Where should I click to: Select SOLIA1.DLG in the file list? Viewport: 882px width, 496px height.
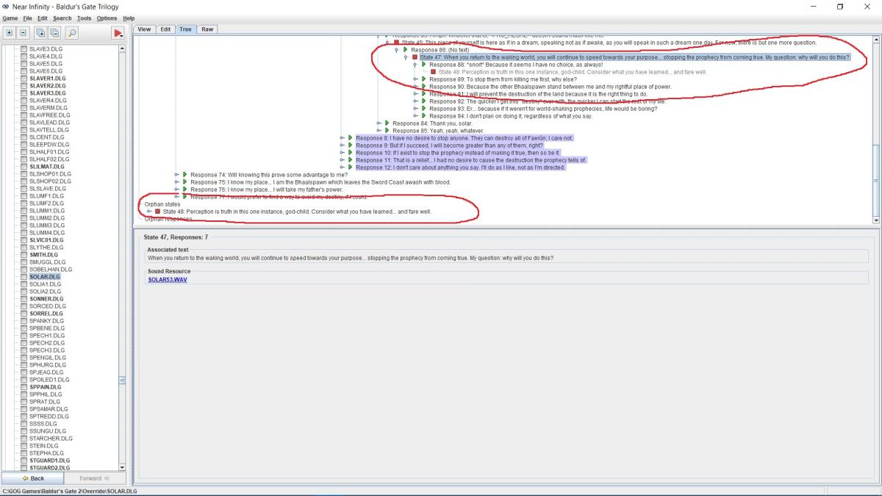coord(45,284)
